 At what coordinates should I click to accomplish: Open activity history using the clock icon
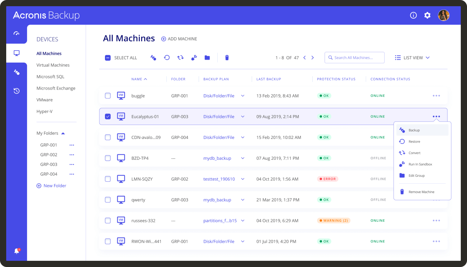(16, 91)
